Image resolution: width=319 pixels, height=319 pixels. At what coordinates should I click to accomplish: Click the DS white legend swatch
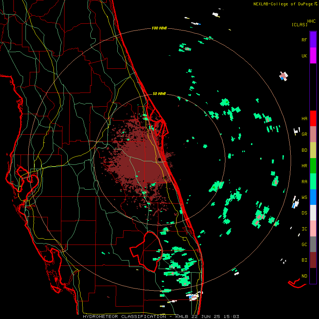(313, 213)
